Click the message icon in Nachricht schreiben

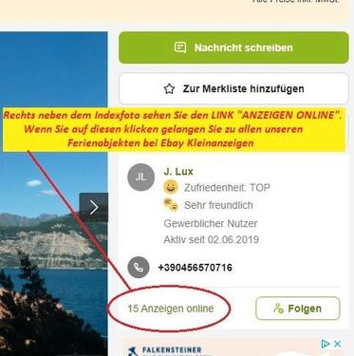180,47
